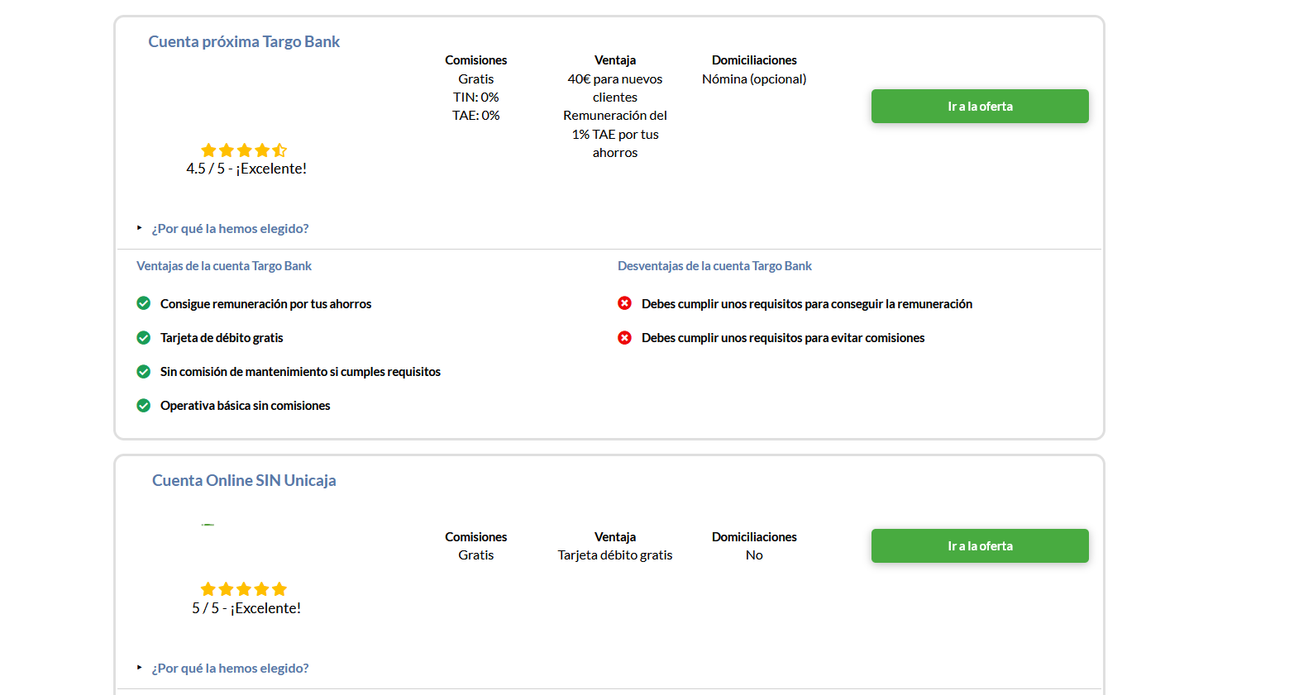
Task: Click the Tarjeta débito gratis advantage text for Unicaja
Action: 615,555
